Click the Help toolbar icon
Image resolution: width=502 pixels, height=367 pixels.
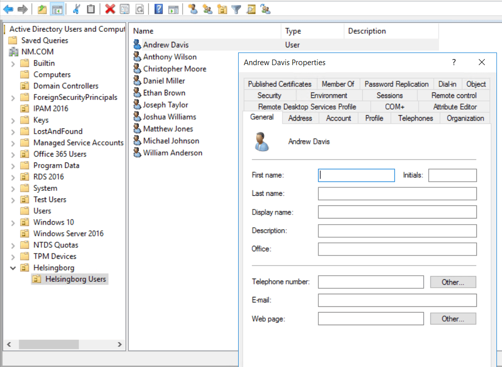point(159,9)
